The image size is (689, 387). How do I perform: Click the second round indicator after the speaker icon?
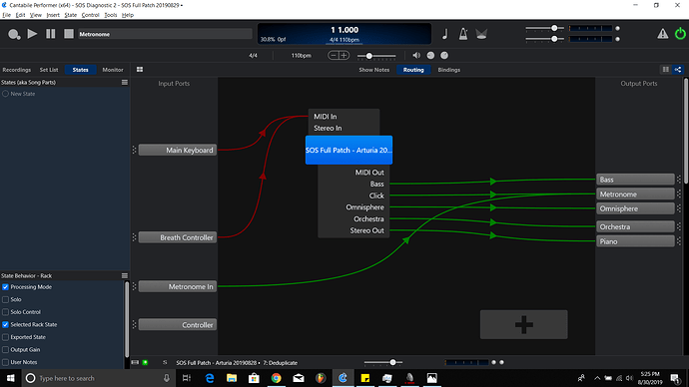(x=444, y=55)
